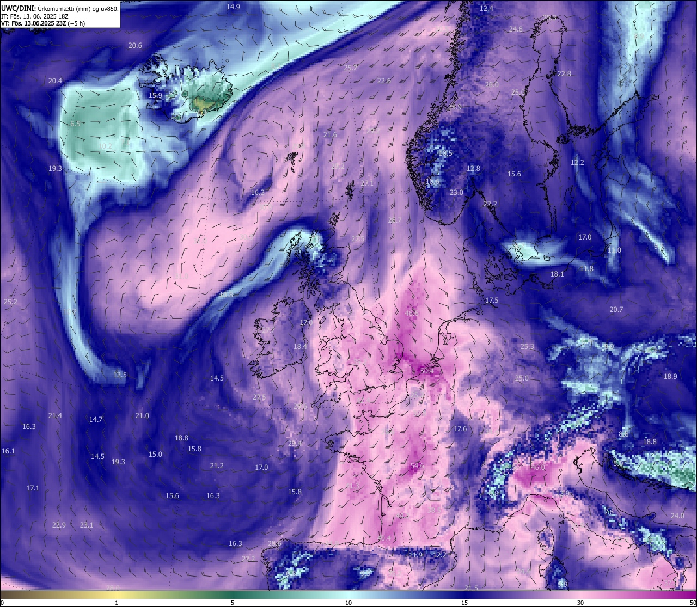Click the 17.1 value at the left
This screenshot has height=607, width=697.
point(33,488)
